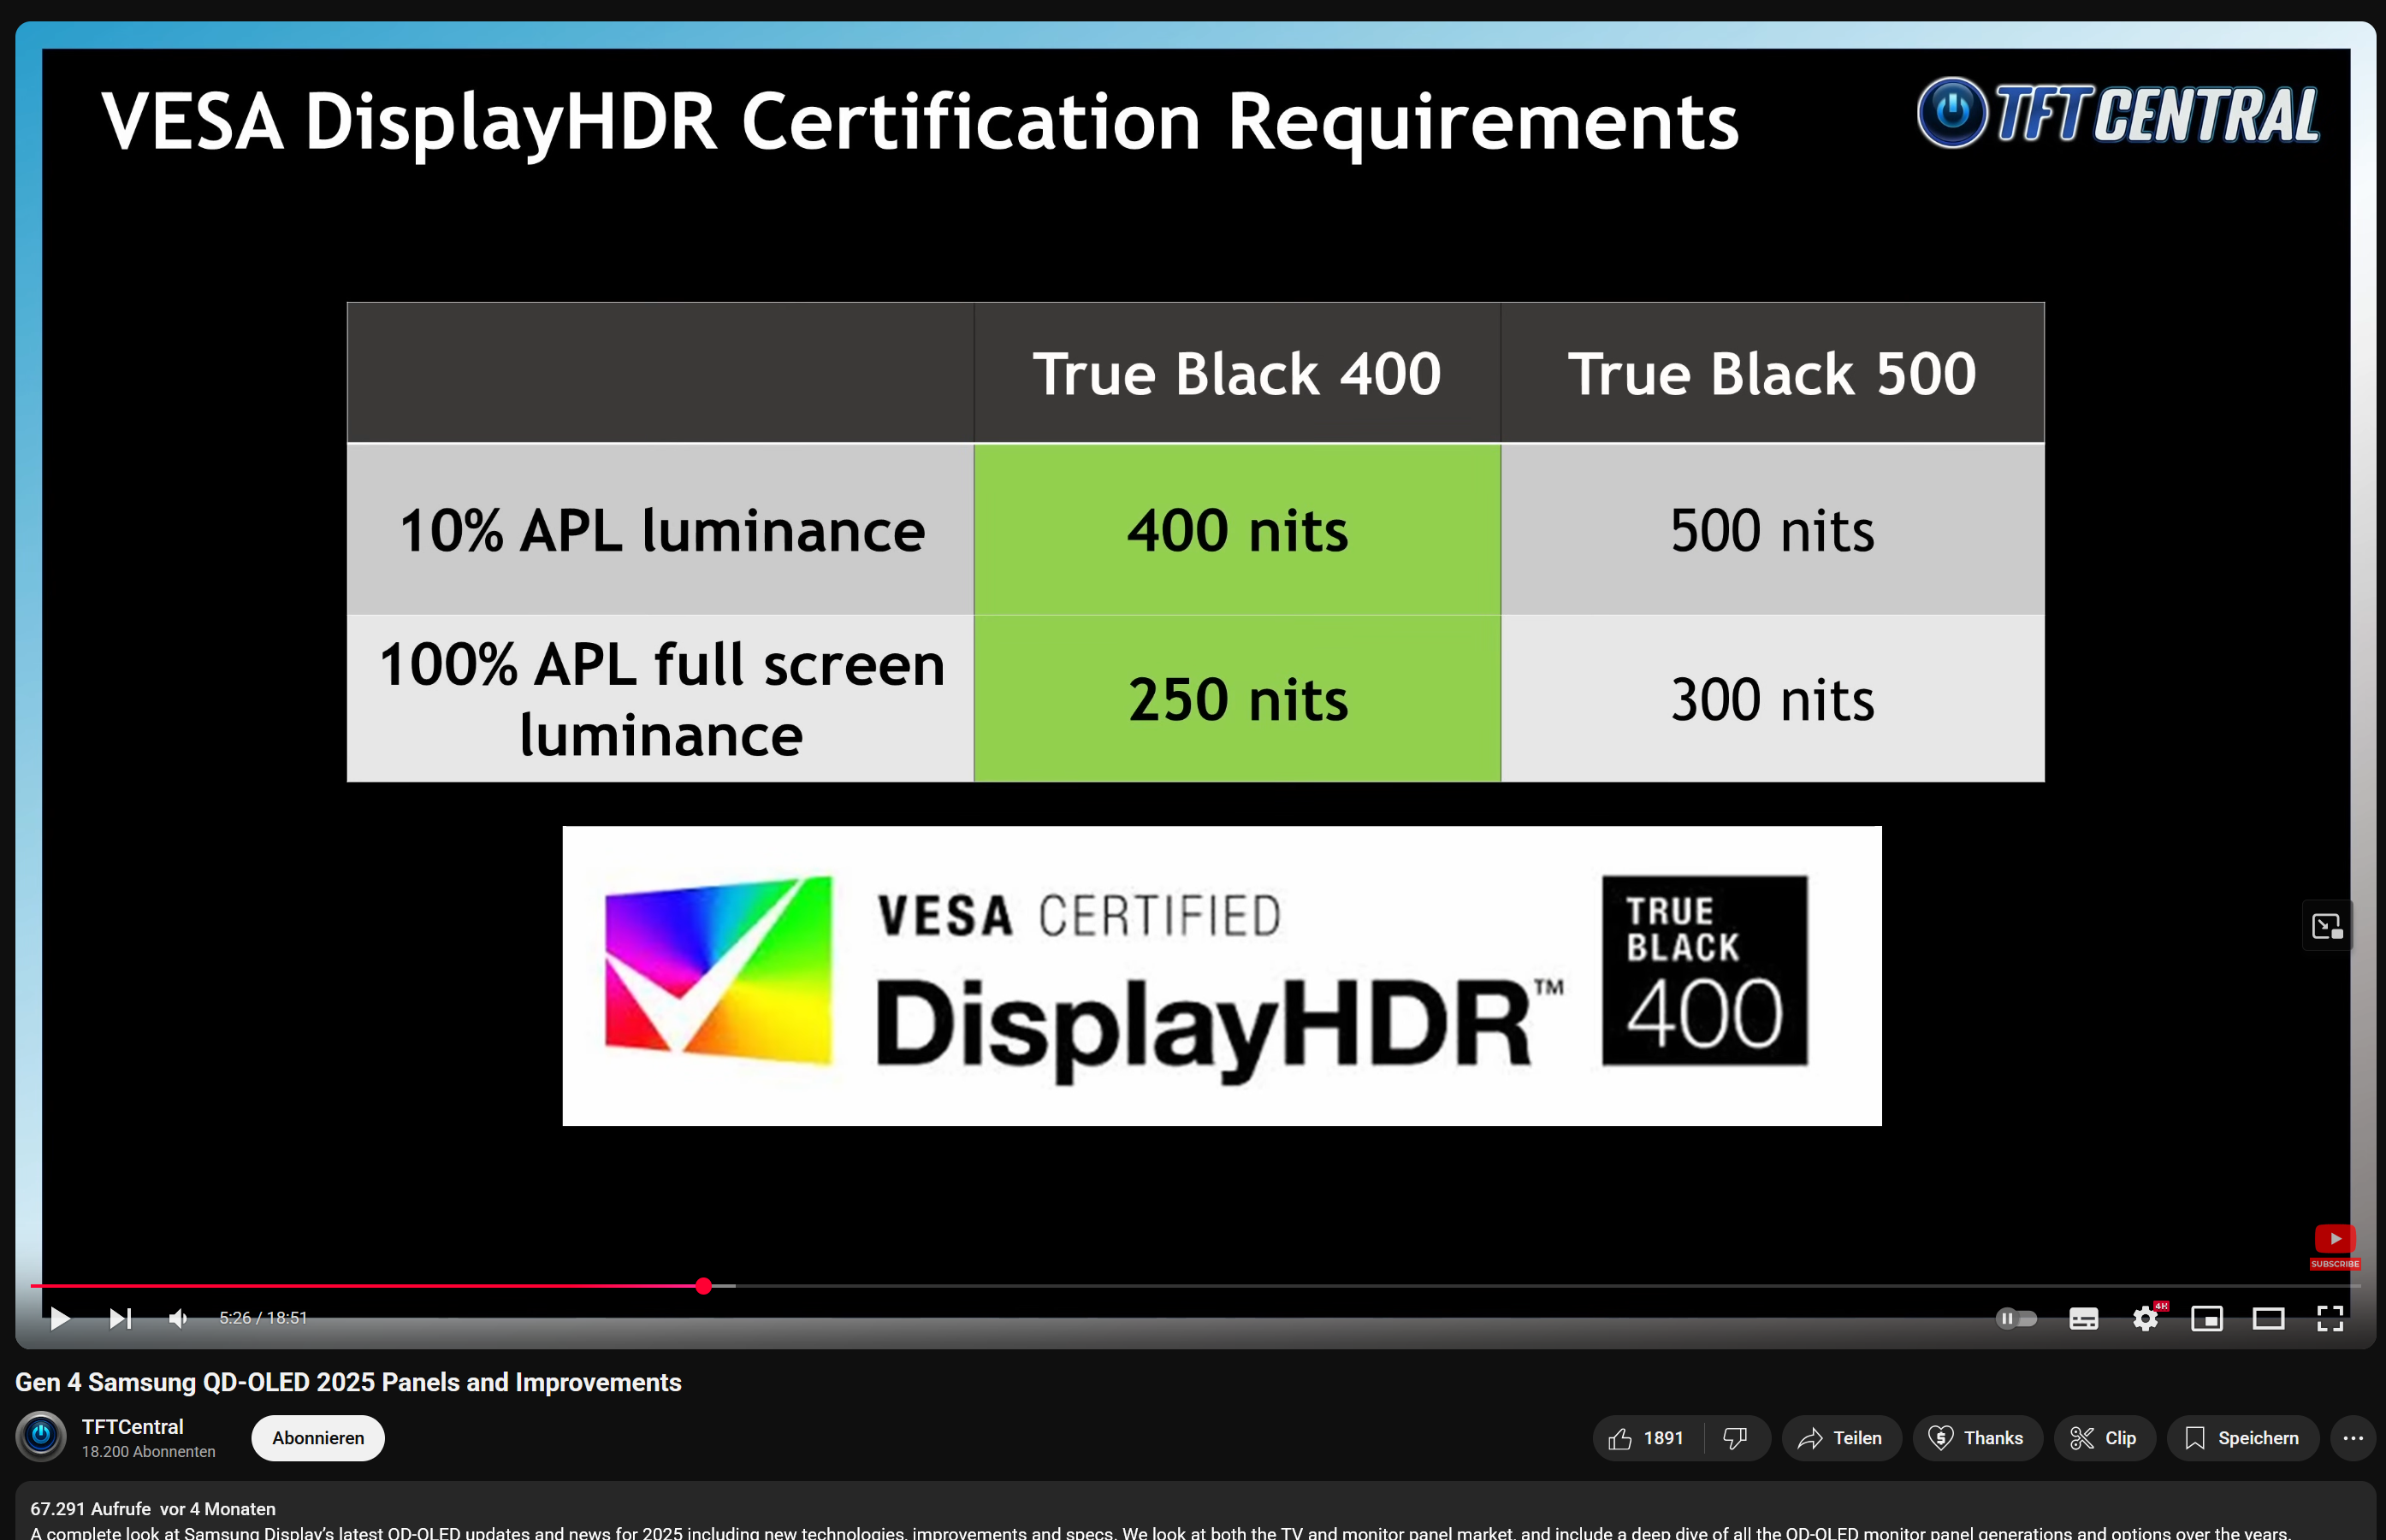2386x1540 pixels.
Task: Turn on subtitles captions
Action: coord(2083,1318)
